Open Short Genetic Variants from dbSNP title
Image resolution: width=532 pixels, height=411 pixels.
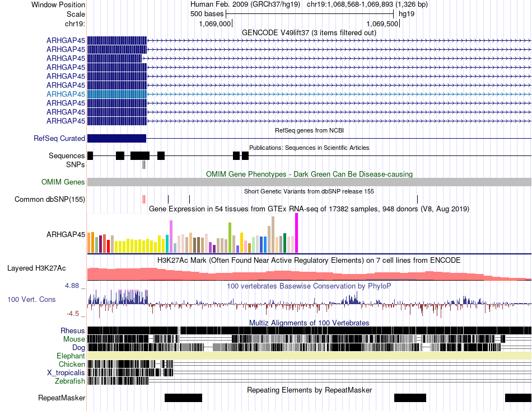pos(309,191)
